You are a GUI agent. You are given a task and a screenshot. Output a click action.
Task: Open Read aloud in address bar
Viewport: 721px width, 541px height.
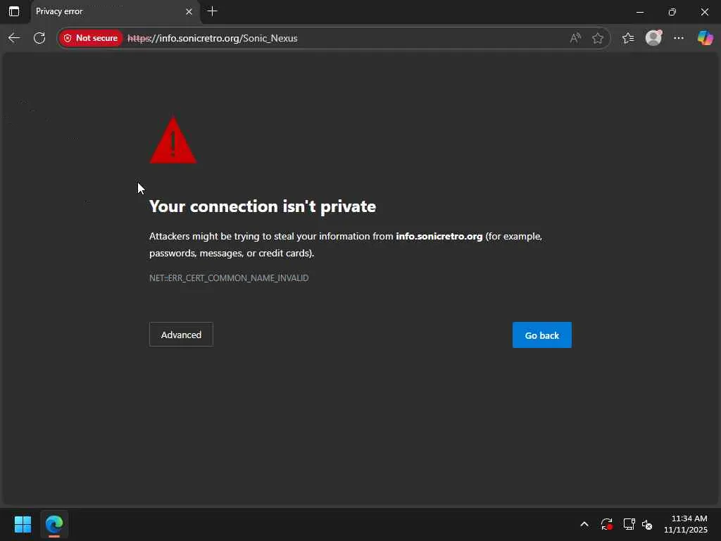pyautogui.click(x=575, y=38)
